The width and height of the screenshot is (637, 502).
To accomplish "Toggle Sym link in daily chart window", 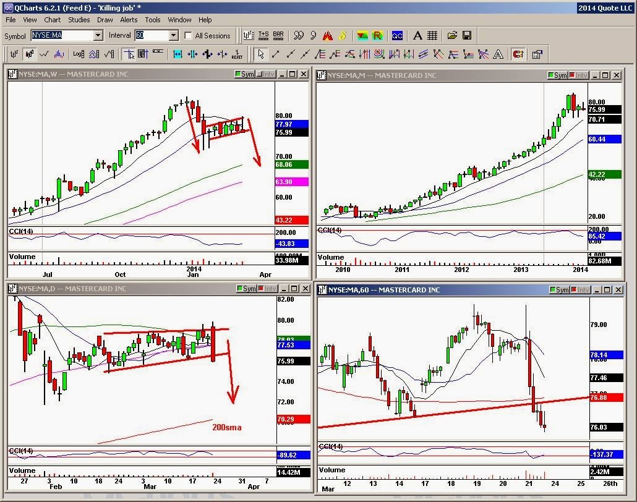I will click(247, 288).
